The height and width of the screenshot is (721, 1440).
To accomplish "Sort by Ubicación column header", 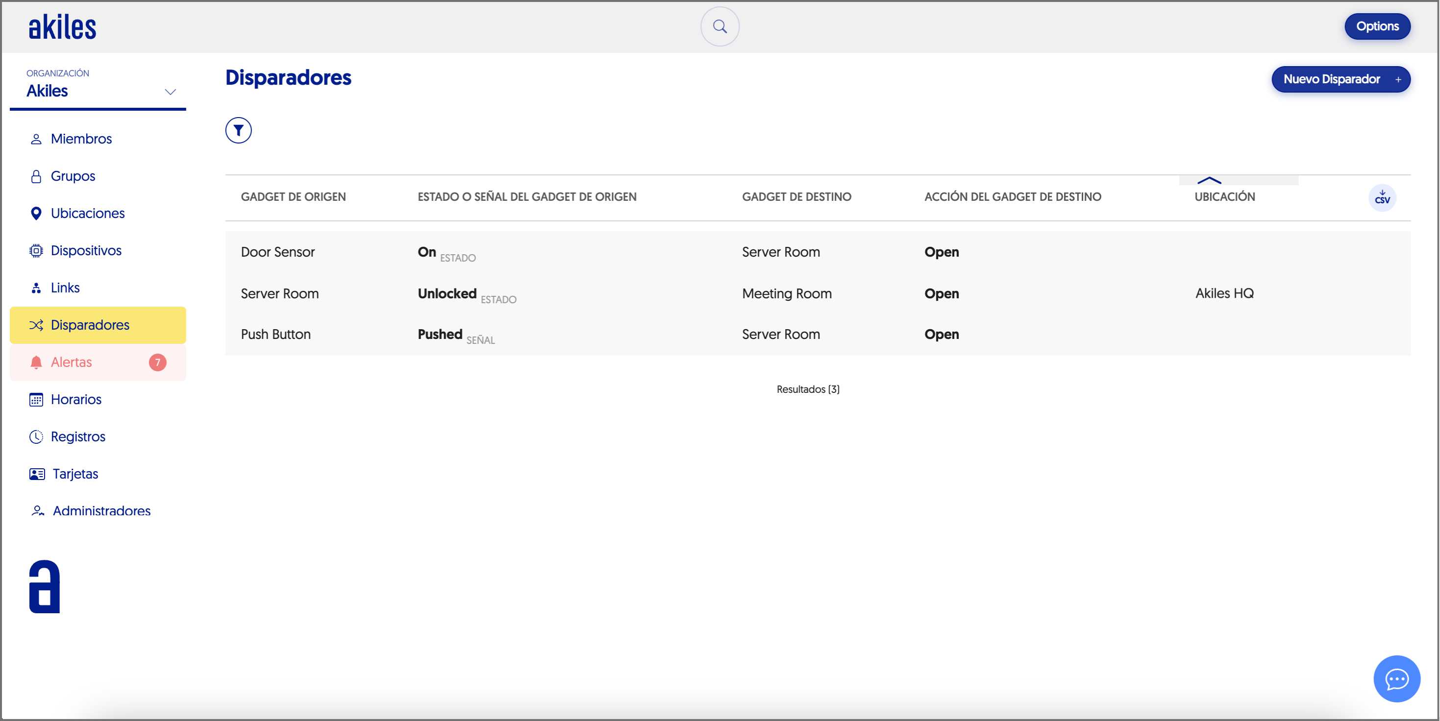I will [x=1224, y=196].
